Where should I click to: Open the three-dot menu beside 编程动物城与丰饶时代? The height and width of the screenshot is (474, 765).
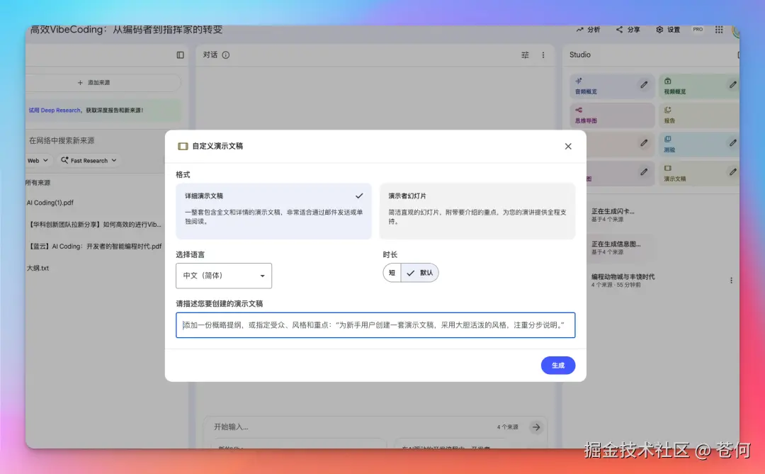pyautogui.click(x=731, y=280)
